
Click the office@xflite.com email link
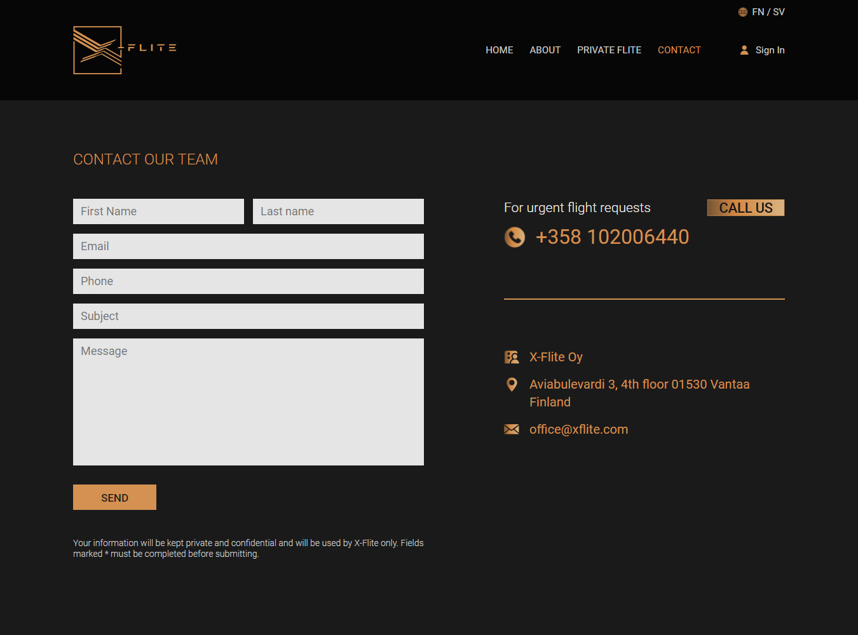(578, 429)
